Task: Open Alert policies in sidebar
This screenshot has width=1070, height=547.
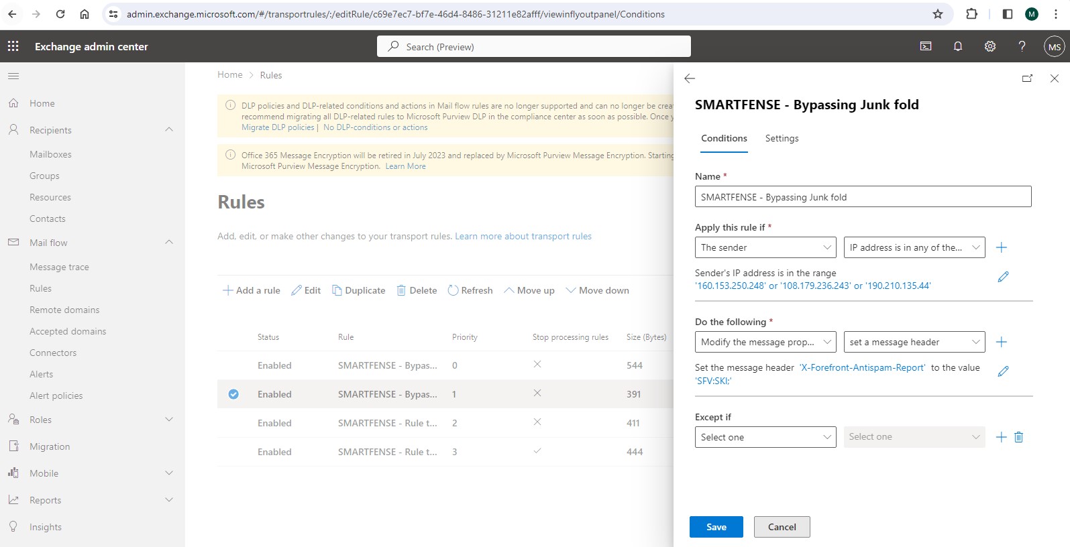Action: tap(56, 396)
